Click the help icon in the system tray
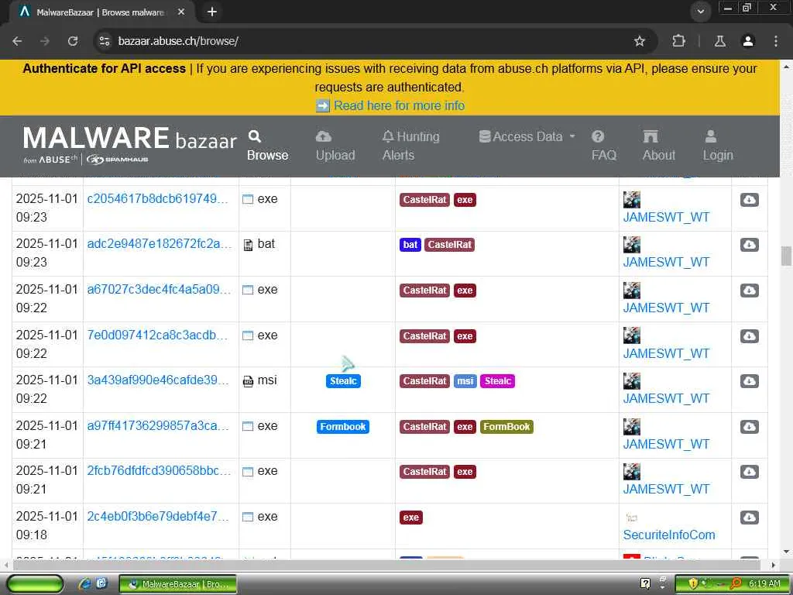 coord(645,583)
